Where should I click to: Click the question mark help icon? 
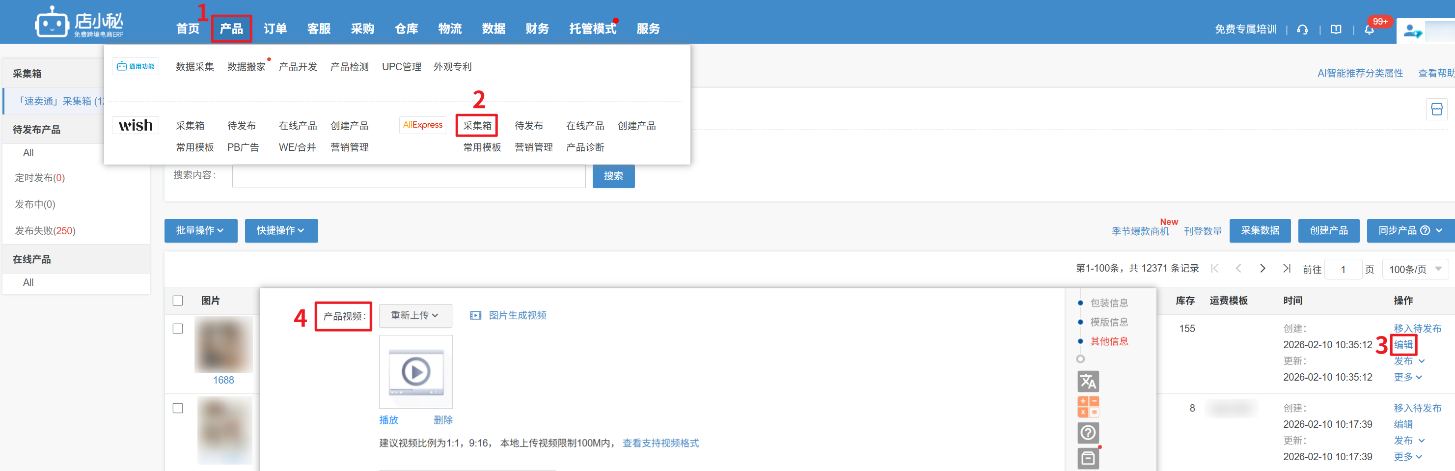1088,433
